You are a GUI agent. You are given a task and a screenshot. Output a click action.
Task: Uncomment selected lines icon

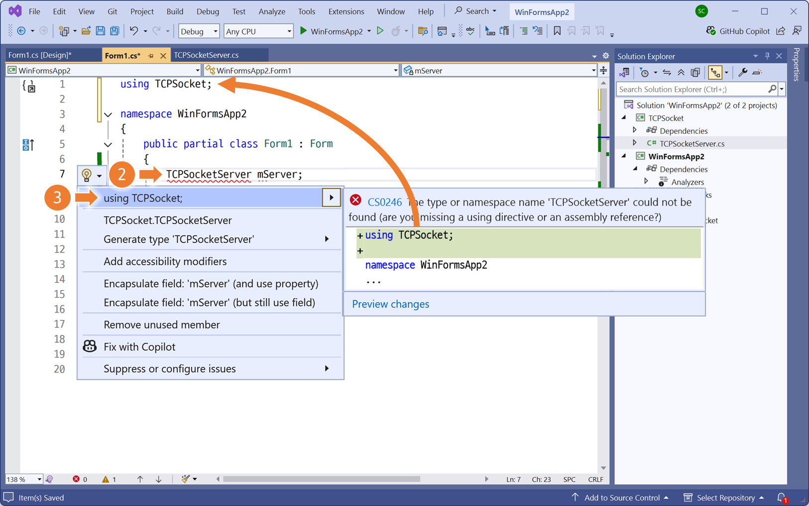538,31
